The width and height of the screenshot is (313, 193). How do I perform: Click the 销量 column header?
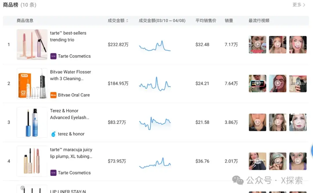click(229, 21)
